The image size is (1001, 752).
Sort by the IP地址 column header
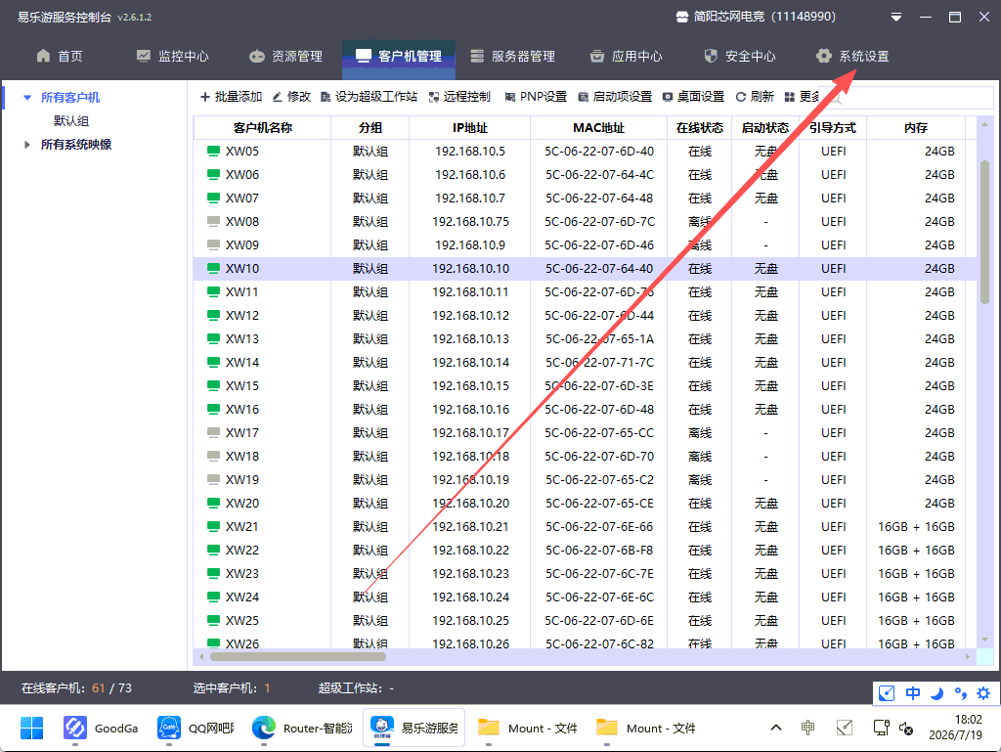point(470,128)
